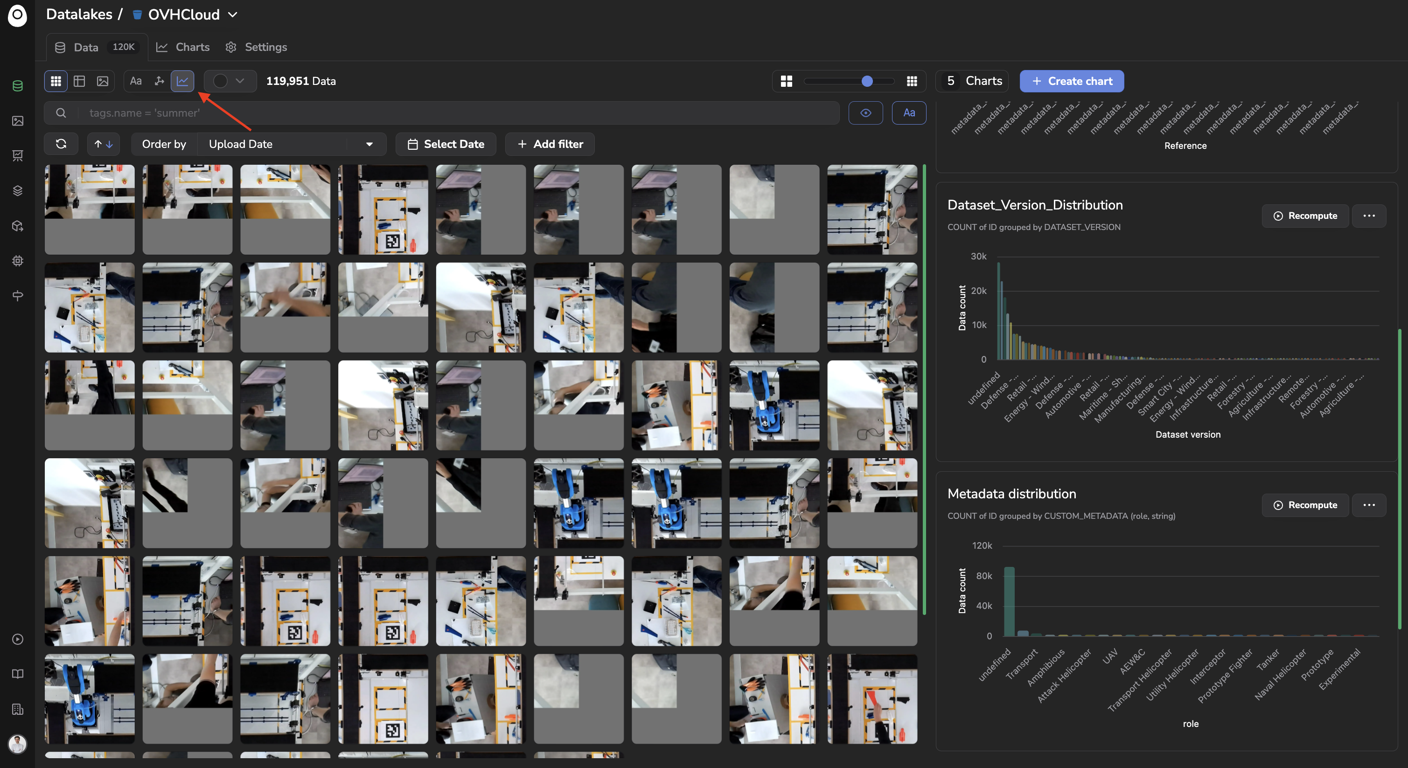Screen dimensions: 1408x768
Task: Select the large thumbnails grid icon
Action: pyautogui.click(x=787, y=81)
